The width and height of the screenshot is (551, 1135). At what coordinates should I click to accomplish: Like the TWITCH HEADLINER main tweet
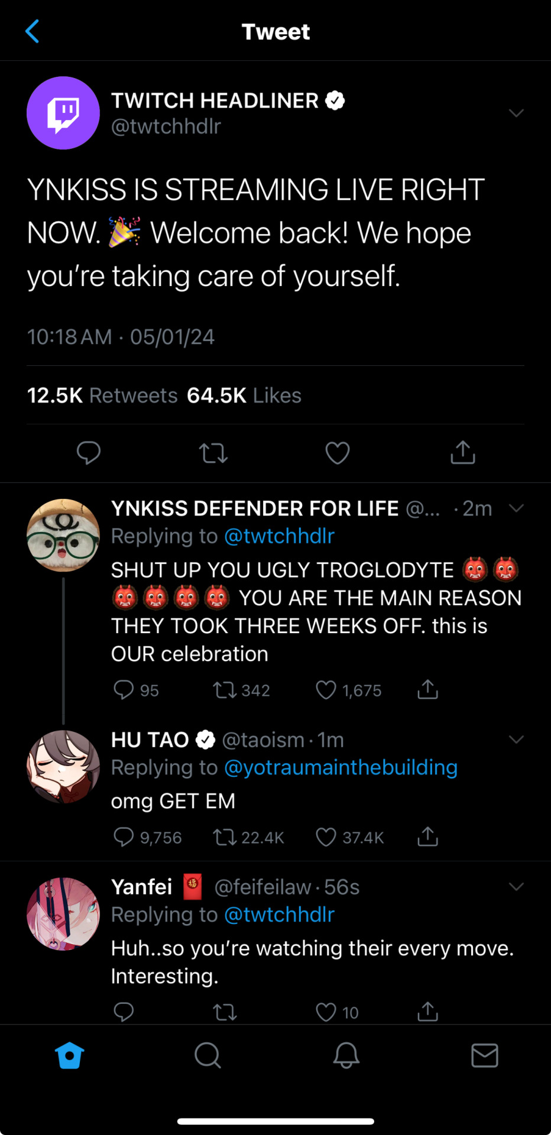(x=338, y=453)
